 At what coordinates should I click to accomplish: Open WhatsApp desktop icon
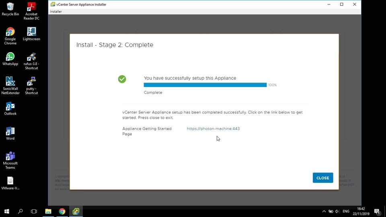[10, 59]
